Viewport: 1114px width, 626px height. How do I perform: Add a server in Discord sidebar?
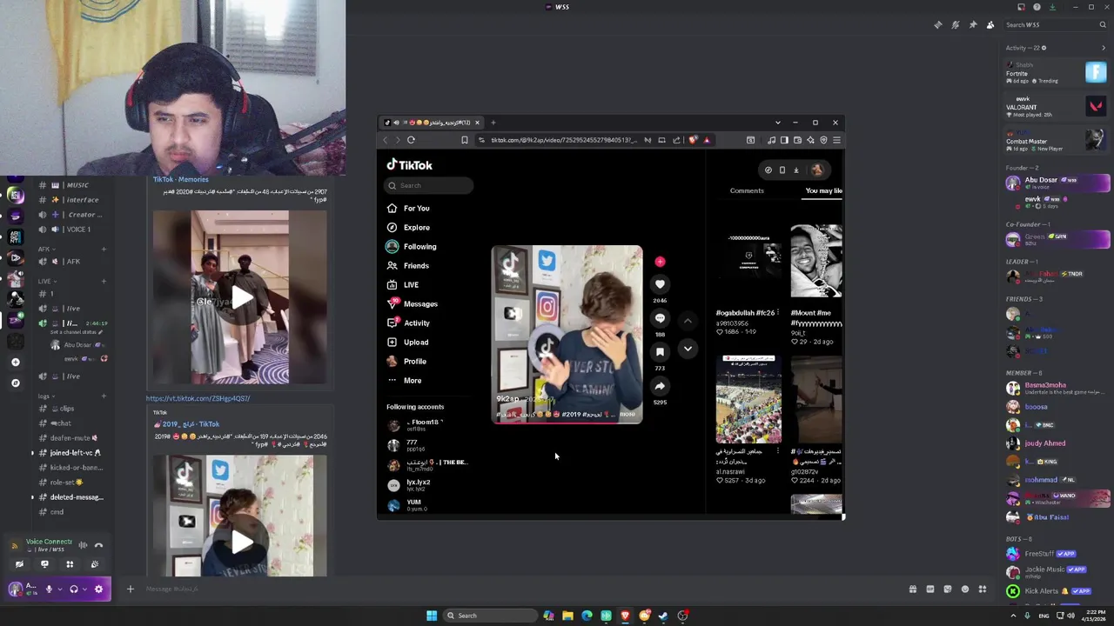[15, 362]
